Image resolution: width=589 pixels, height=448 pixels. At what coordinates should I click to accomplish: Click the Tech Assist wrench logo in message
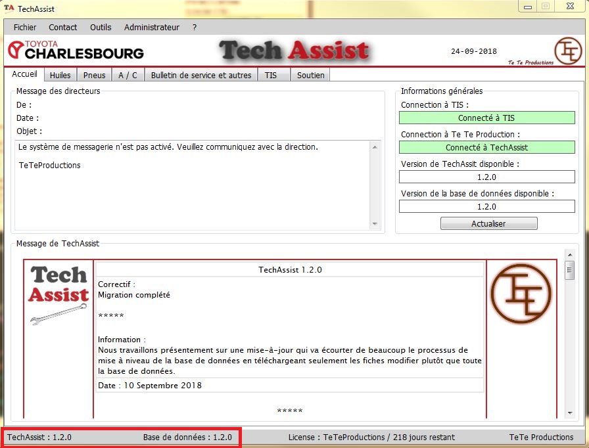[59, 294]
